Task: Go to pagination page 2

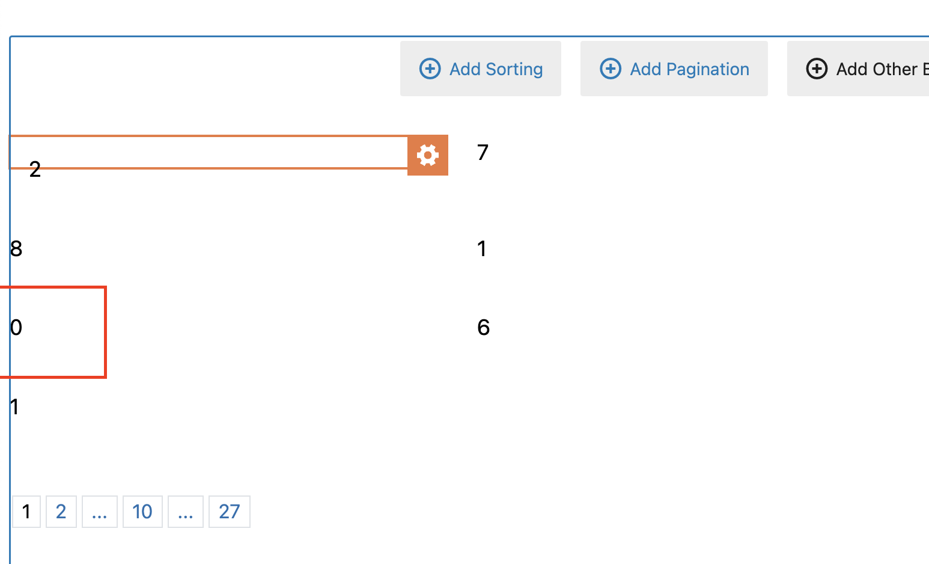Action: (61, 512)
